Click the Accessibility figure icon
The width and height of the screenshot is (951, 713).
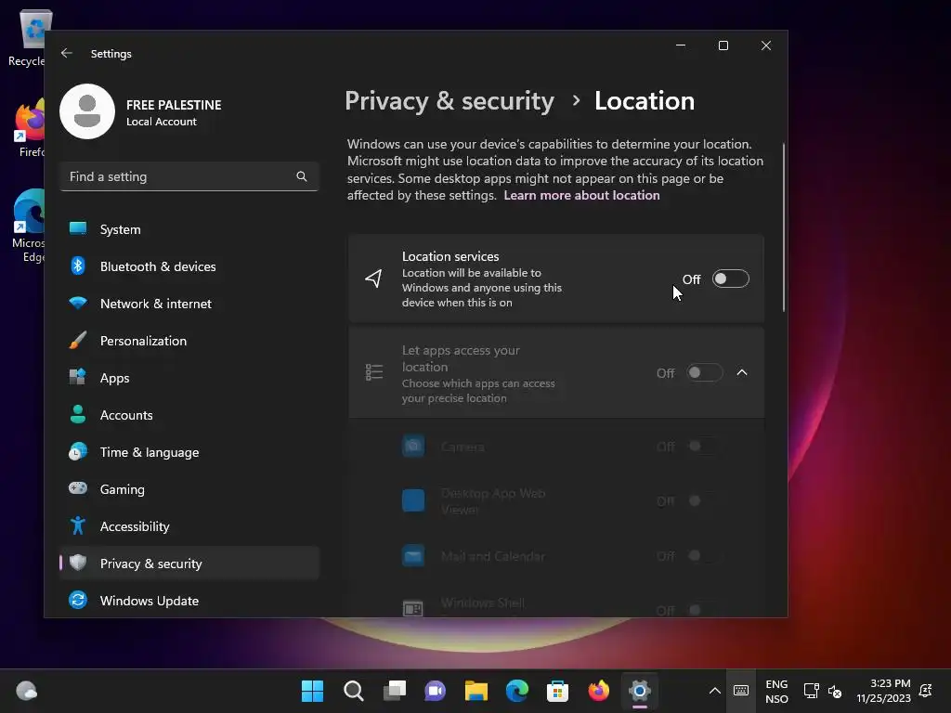click(x=78, y=525)
